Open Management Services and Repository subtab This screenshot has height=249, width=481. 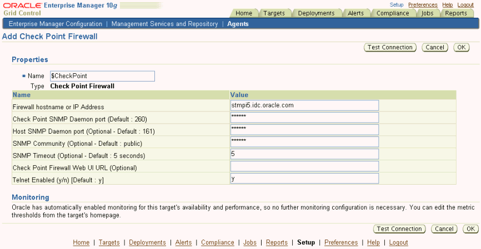coord(164,24)
